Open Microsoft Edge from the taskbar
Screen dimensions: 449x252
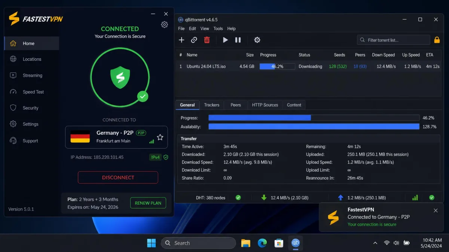coord(262,243)
